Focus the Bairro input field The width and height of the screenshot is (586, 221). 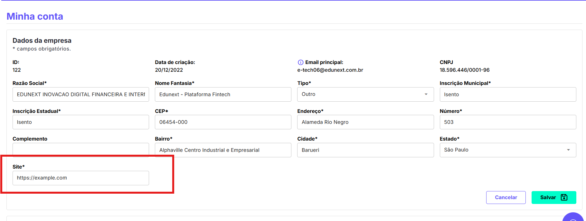[223, 150]
